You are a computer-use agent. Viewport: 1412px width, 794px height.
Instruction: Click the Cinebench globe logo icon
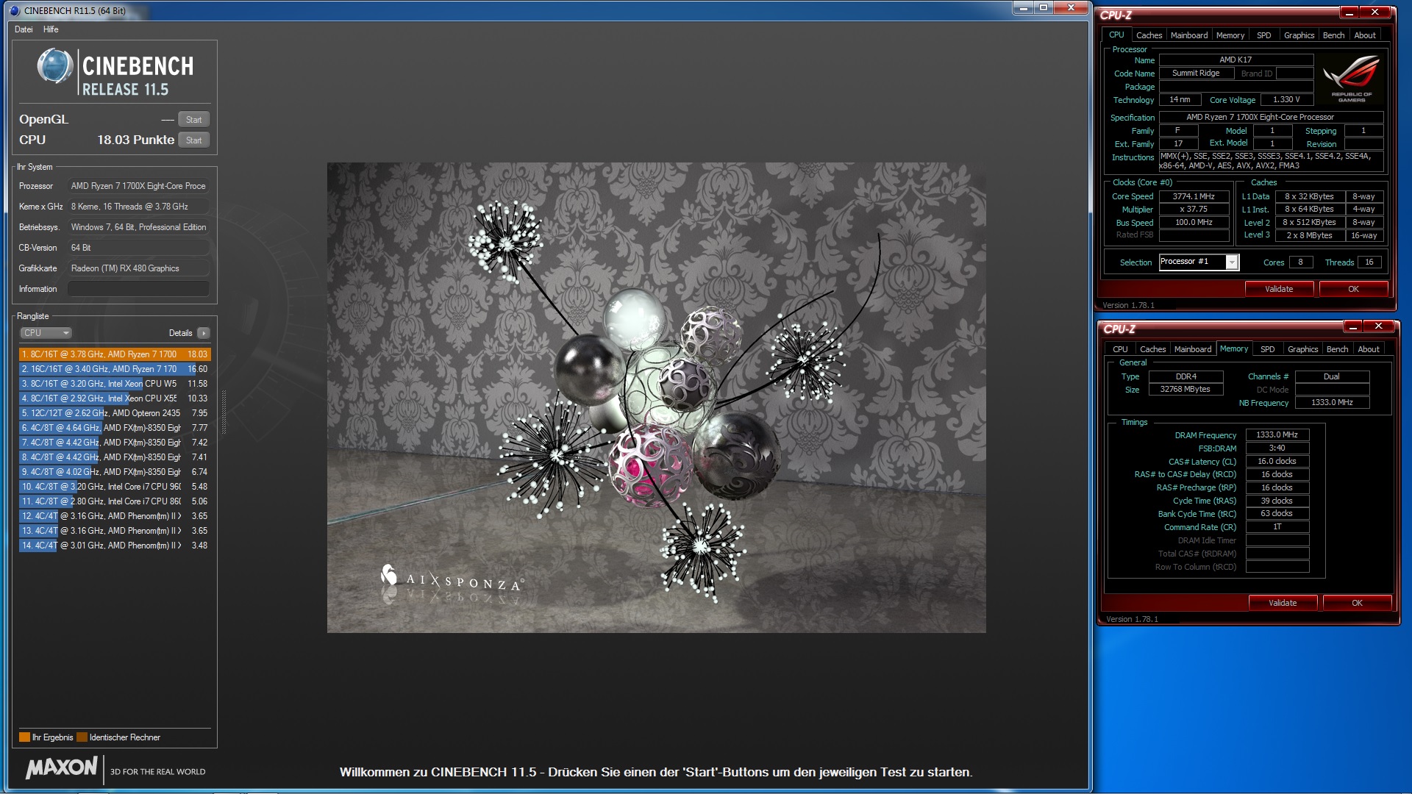click(54, 66)
